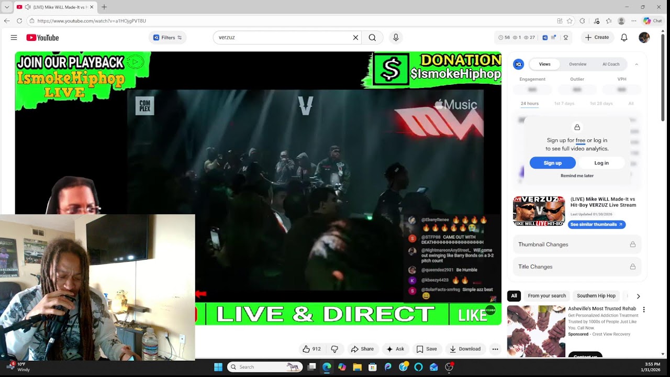Open the Windows Start menu
Screen dimensions: 670x377
[218, 367]
